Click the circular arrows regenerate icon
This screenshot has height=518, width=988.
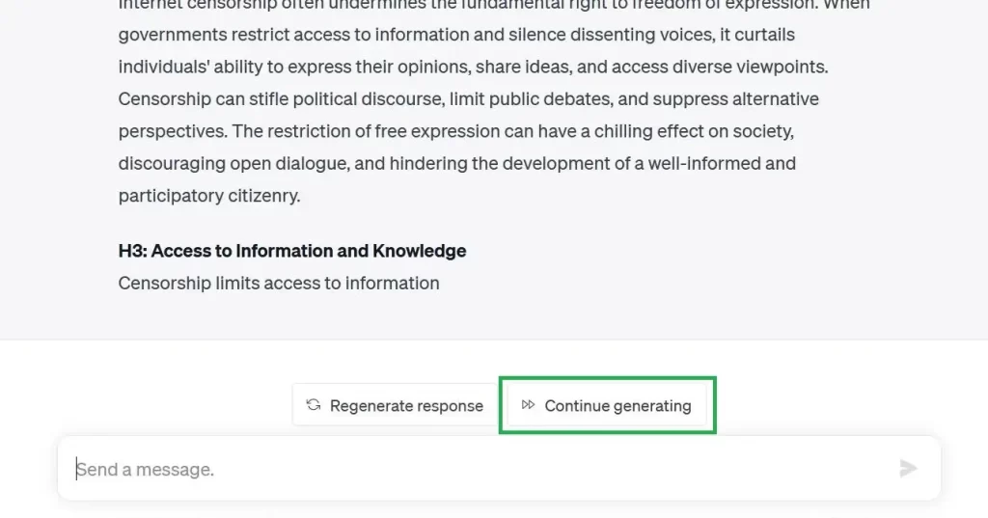(x=314, y=404)
